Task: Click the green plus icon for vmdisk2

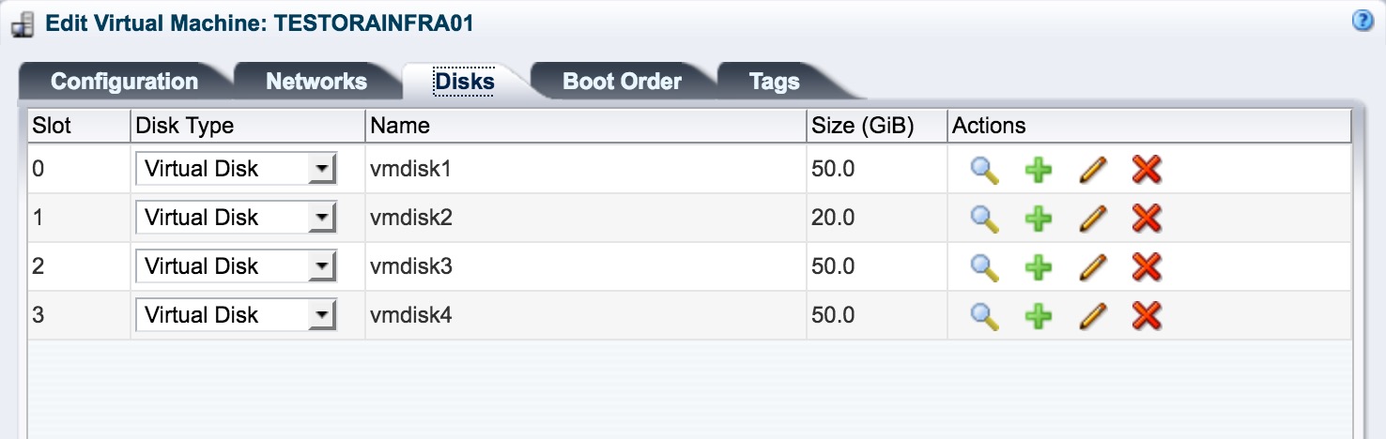Action: click(1038, 219)
